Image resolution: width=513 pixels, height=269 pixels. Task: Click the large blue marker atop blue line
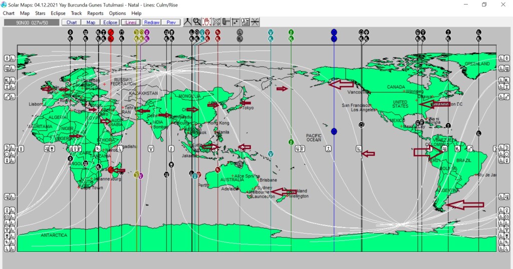(334, 32)
